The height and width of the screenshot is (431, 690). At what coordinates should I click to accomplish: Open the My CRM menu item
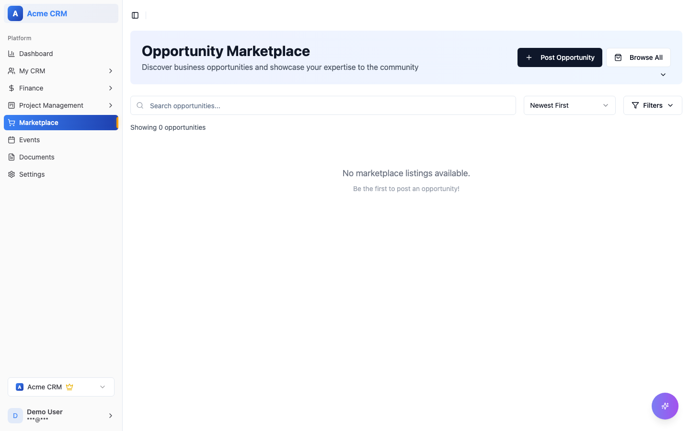coord(61,71)
